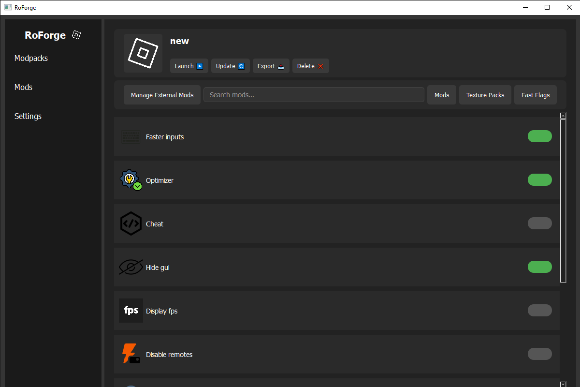
Task: Enable the Cheat mod toggle
Action: click(540, 223)
